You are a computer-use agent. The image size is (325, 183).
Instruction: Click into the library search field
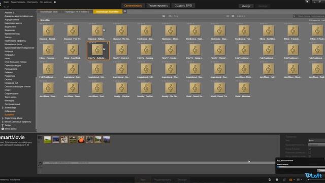[x=311, y=16]
